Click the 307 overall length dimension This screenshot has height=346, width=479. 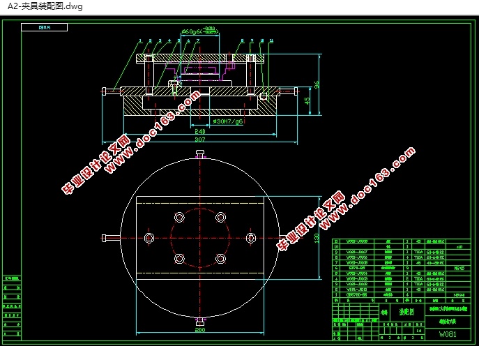200,140
